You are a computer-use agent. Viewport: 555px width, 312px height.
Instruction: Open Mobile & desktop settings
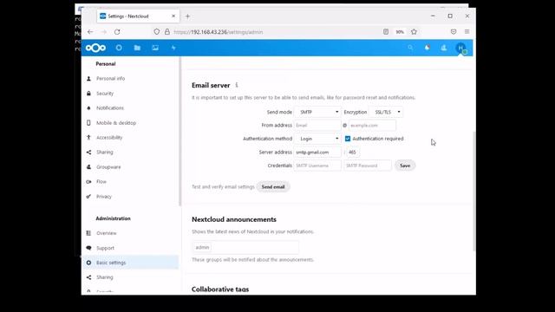pos(116,123)
